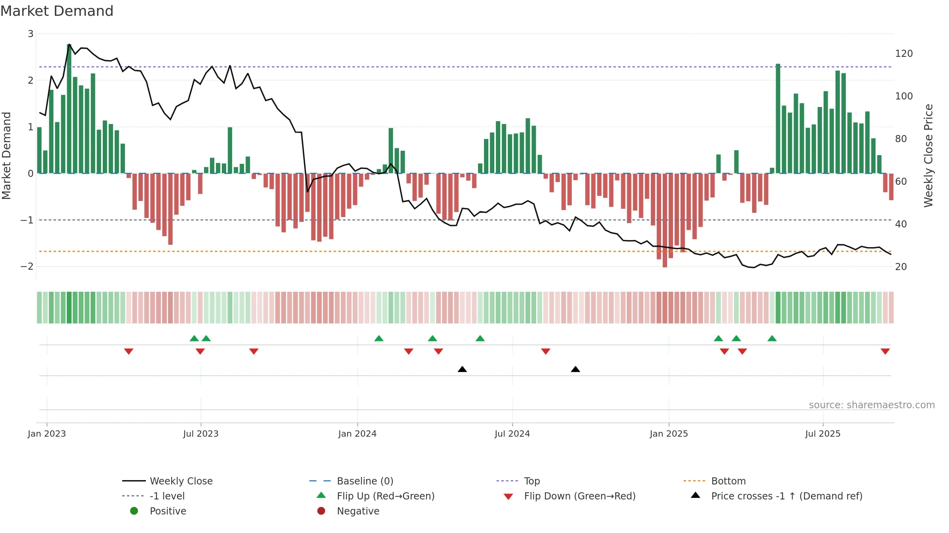The width and height of the screenshot is (949, 533).
Task: Click 'Price crosses -1 ↑ (Demand ref)' legend label
Action: coord(787,496)
